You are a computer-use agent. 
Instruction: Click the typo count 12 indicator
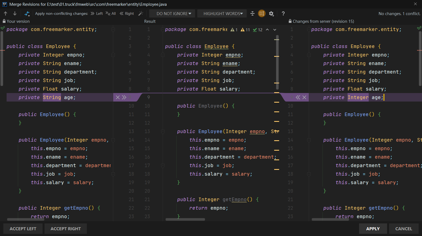pos(258,30)
